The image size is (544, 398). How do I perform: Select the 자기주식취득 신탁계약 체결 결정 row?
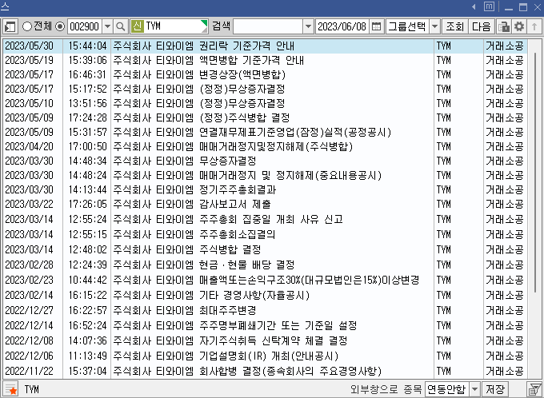pos(265,340)
